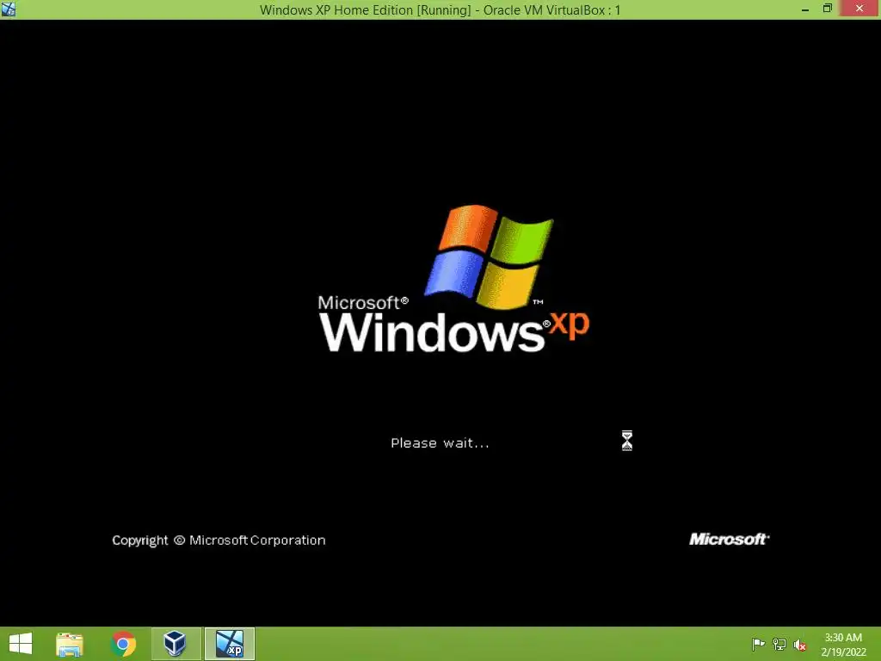Open VirtualBox Manager taskbar icon
Viewport: 881px width, 661px height.
click(x=176, y=644)
